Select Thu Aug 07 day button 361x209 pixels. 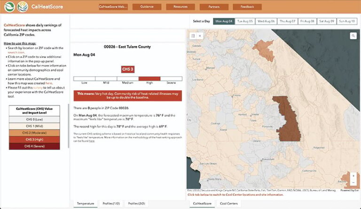coord(287,21)
